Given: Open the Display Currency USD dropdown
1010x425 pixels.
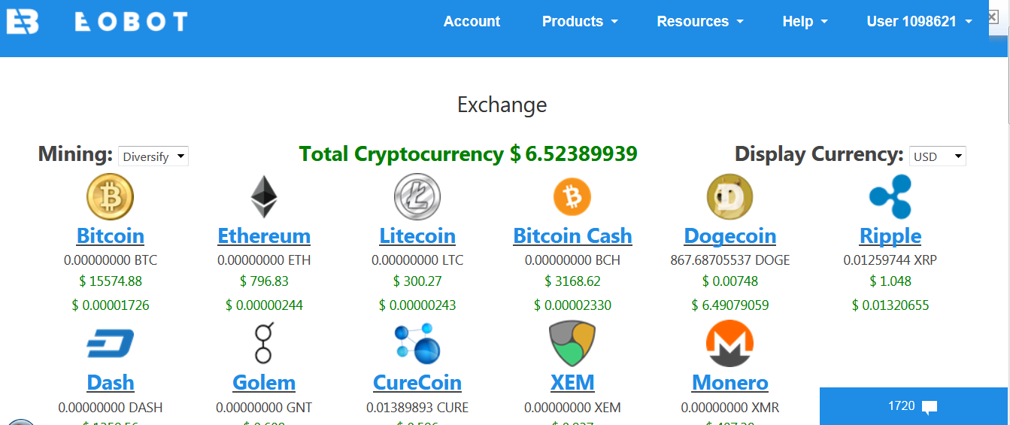Looking at the screenshot, I should point(938,156).
